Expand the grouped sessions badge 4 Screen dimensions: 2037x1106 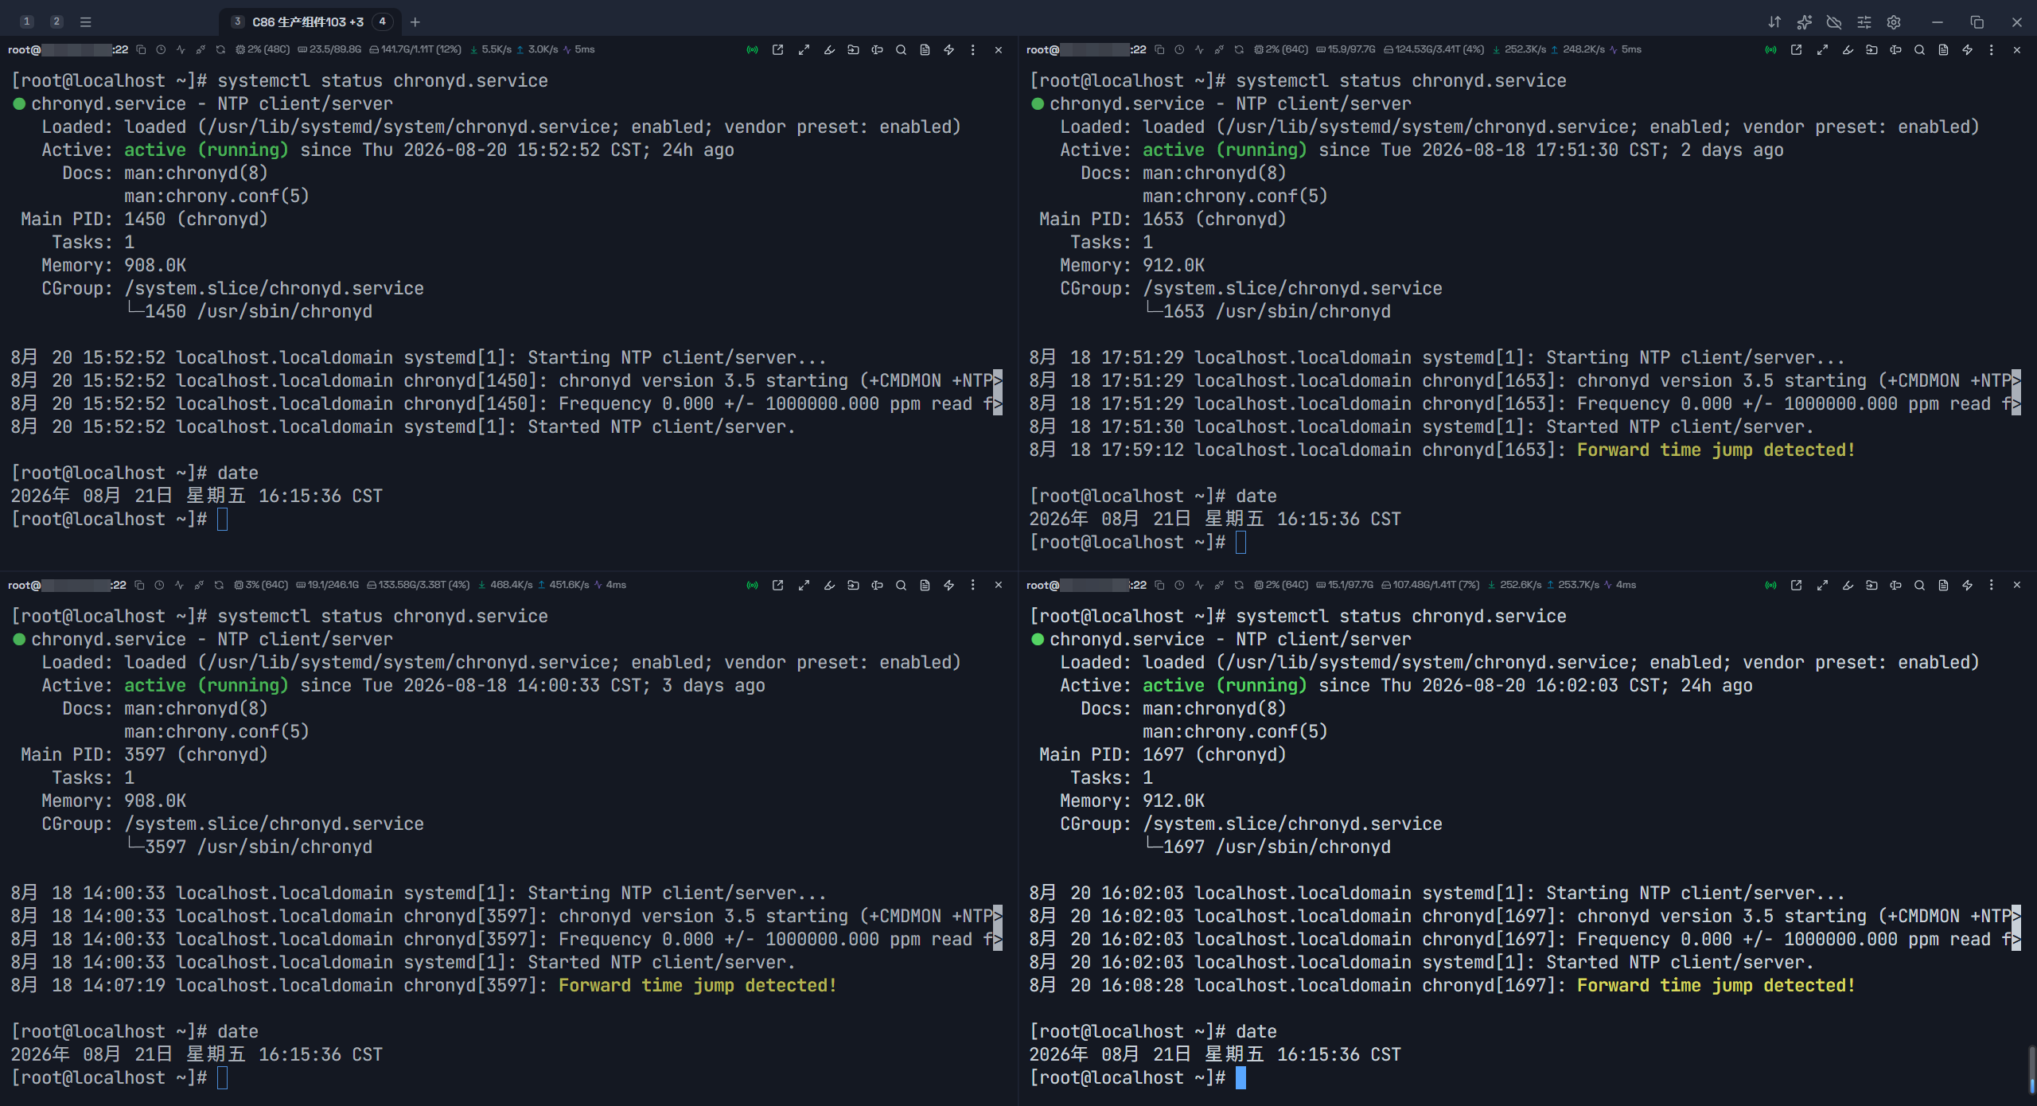(383, 21)
